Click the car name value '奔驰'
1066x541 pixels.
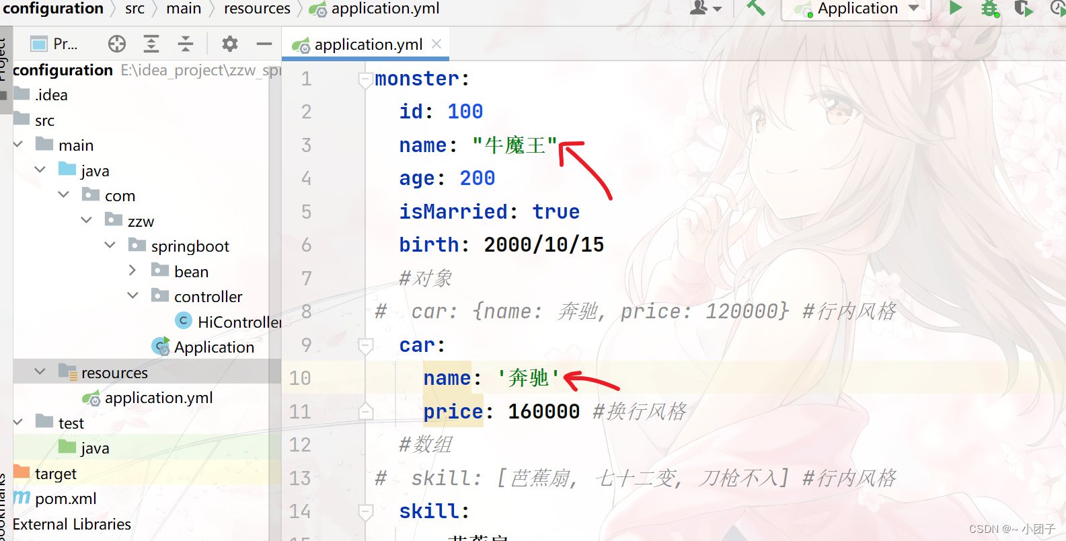[x=529, y=377]
